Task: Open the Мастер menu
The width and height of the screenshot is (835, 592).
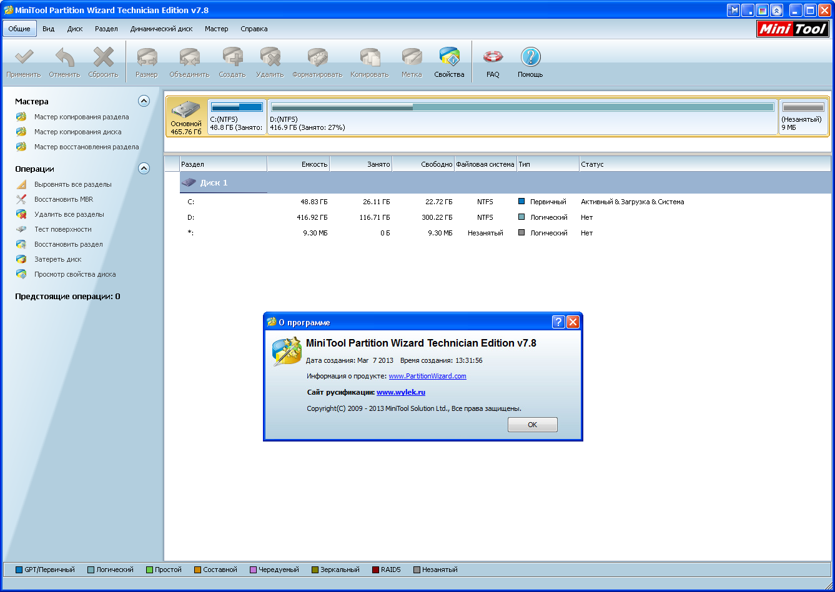Action: (x=217, y=29)
